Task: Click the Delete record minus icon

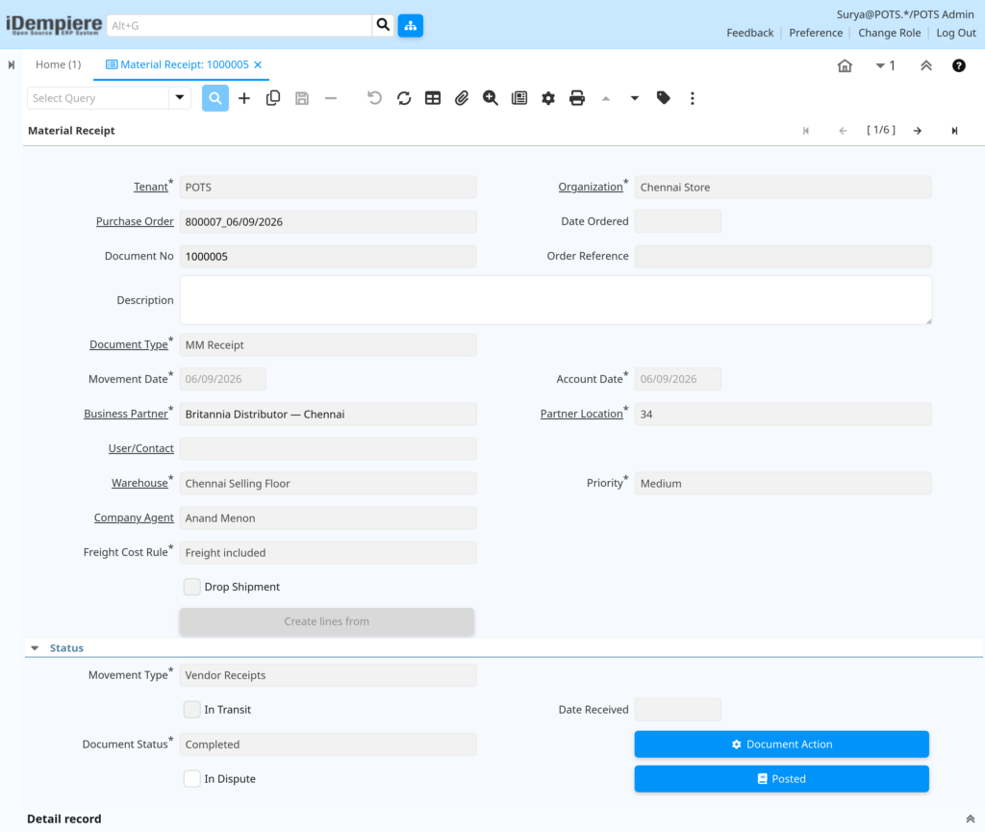Action: 331,98
